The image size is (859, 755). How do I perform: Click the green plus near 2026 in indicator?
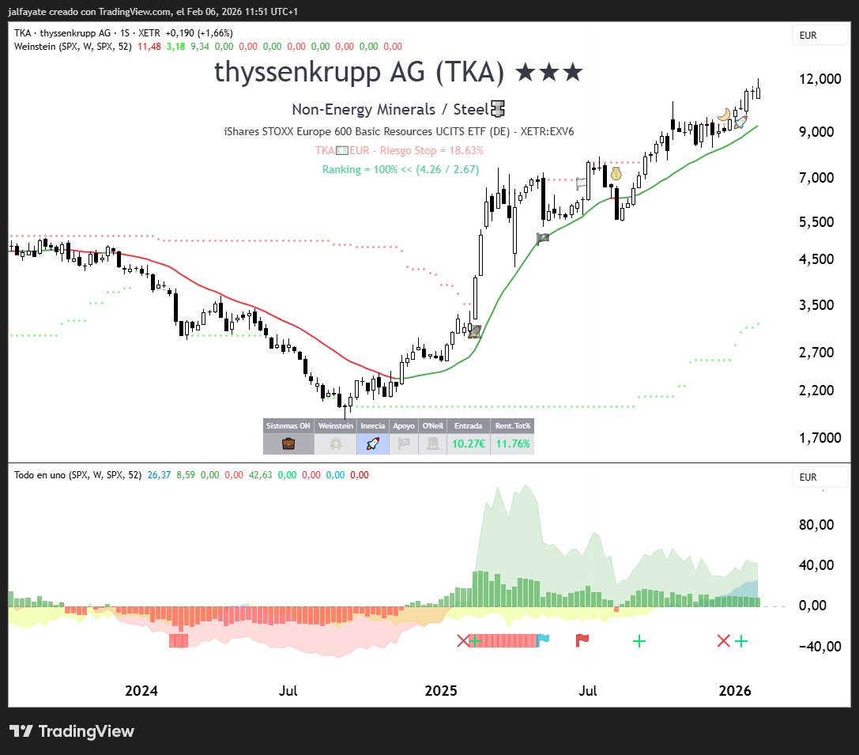click(740, 641)
